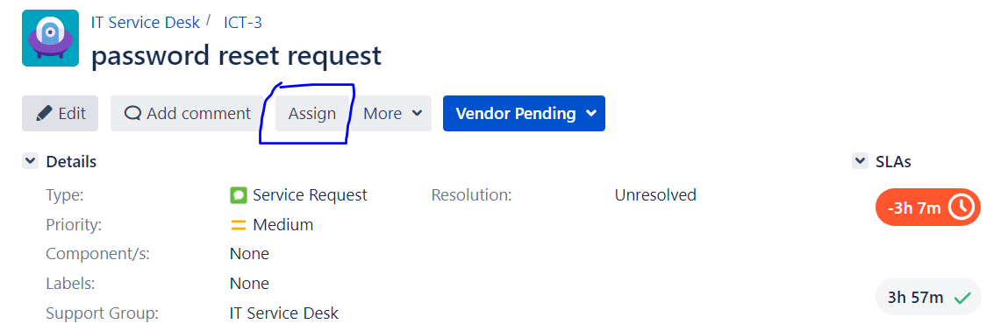
Task: Click the Unresolved resolution value
Action: point(655,195)
